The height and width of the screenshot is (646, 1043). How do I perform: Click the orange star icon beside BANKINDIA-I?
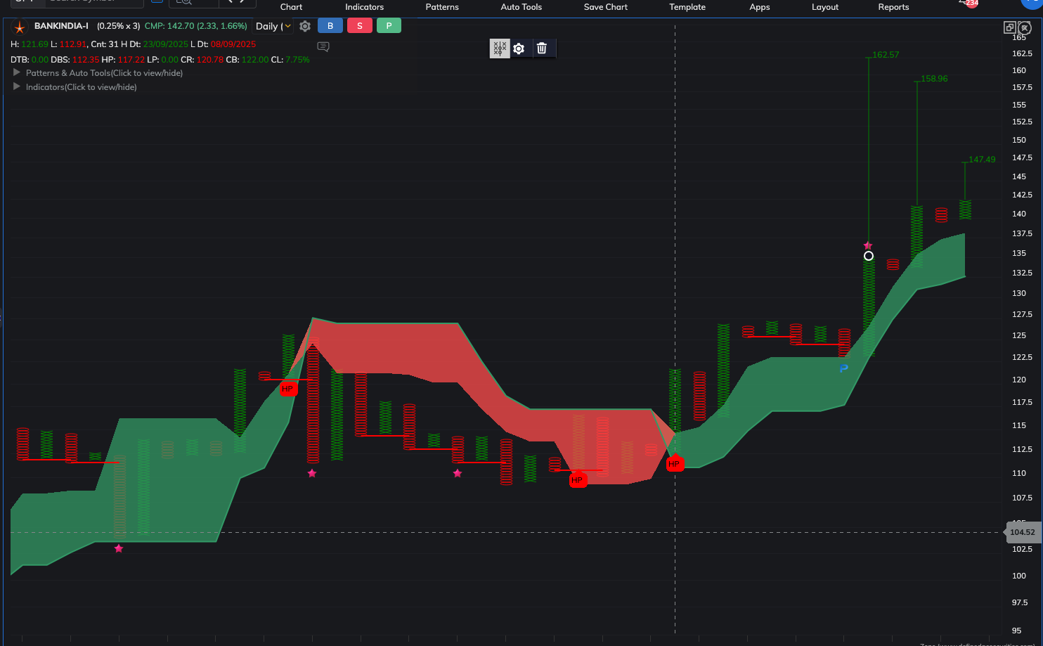click(20, 27)
